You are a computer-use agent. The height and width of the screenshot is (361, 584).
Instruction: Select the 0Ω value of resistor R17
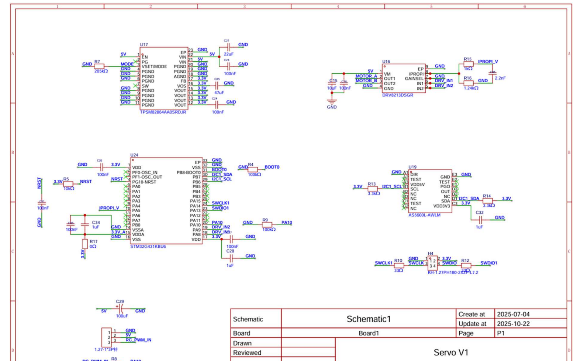coord(93,247)
